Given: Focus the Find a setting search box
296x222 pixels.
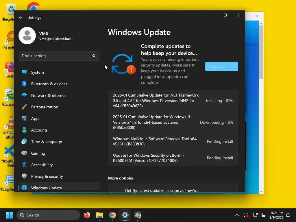Looking at the screenshot, I should tap(59, 56).
